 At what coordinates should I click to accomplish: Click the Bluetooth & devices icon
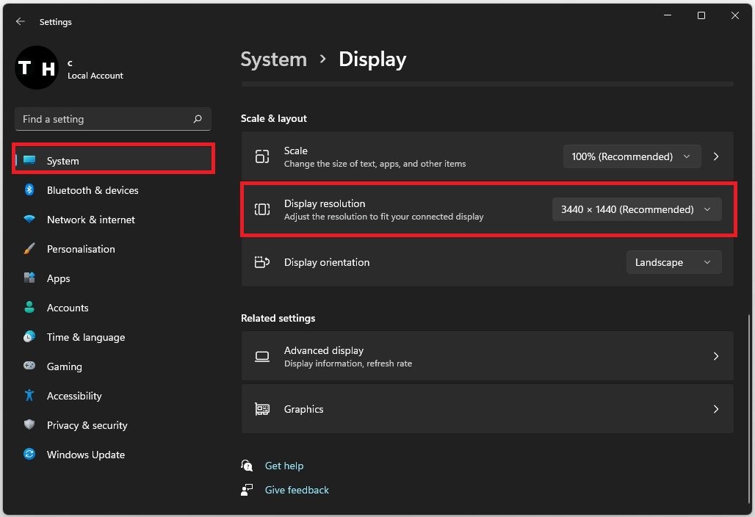click(29, 190)
